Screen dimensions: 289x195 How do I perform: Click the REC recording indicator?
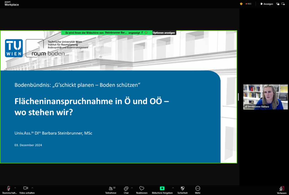pos(249,4)
